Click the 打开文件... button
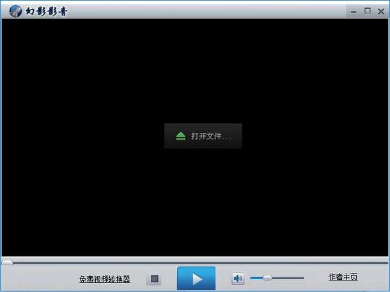Screen dimensions: 390x292 (x=203, y=136)
